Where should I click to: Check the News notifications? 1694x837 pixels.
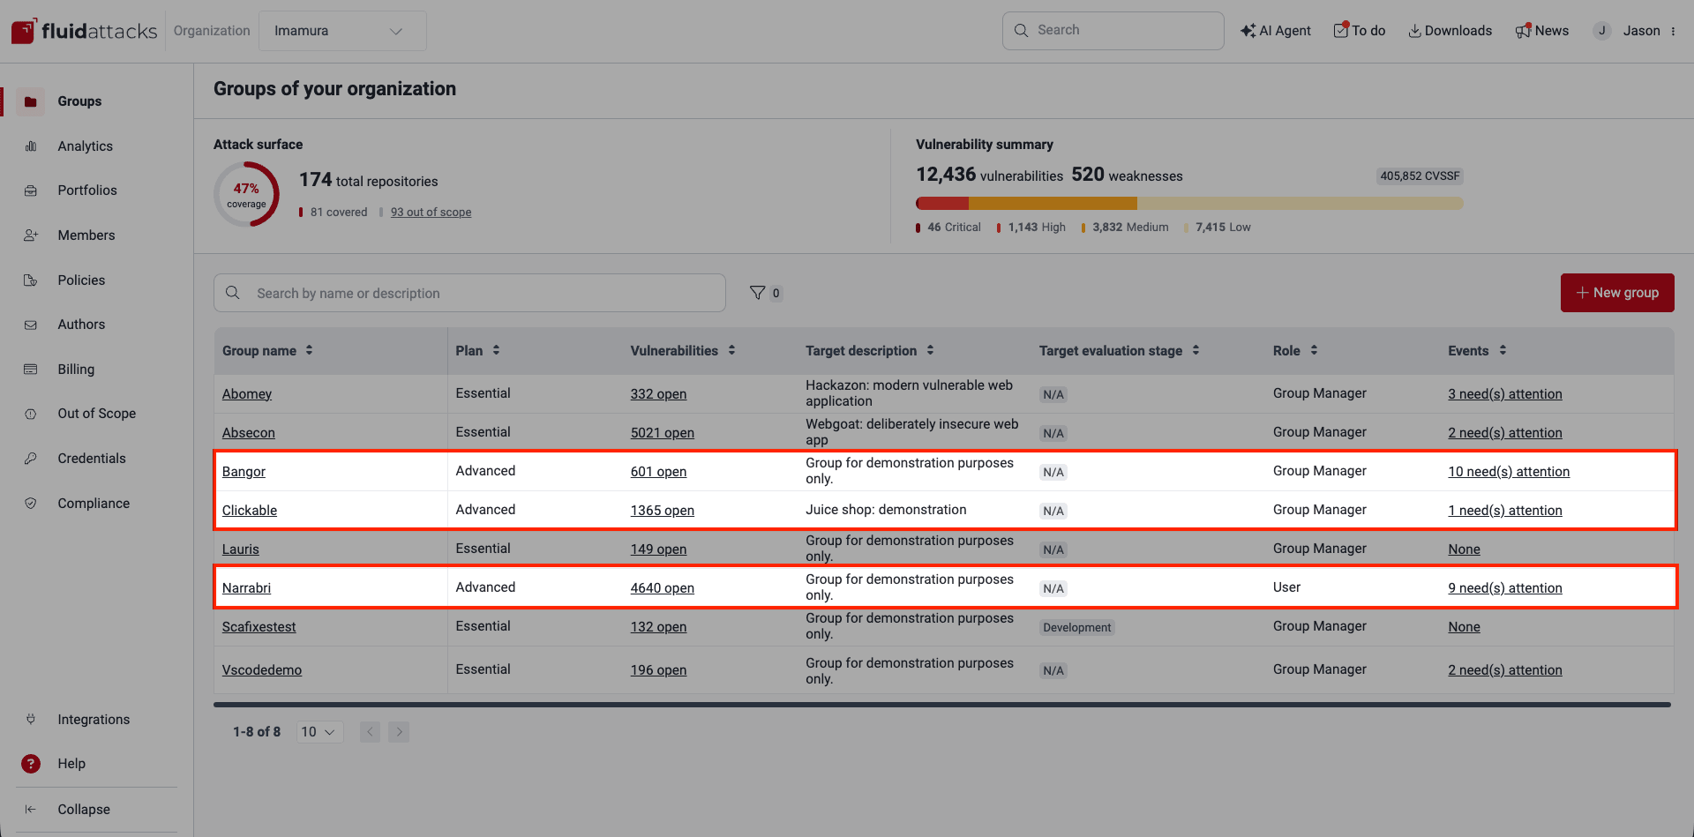[1542, 30]
